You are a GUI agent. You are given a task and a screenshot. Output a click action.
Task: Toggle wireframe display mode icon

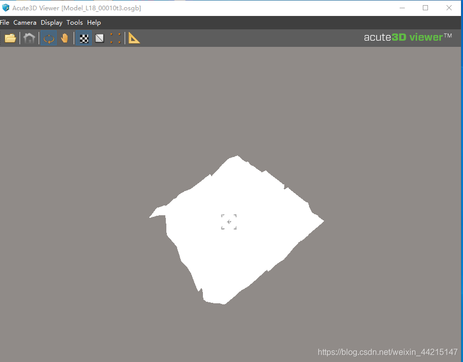pos(99,38)
